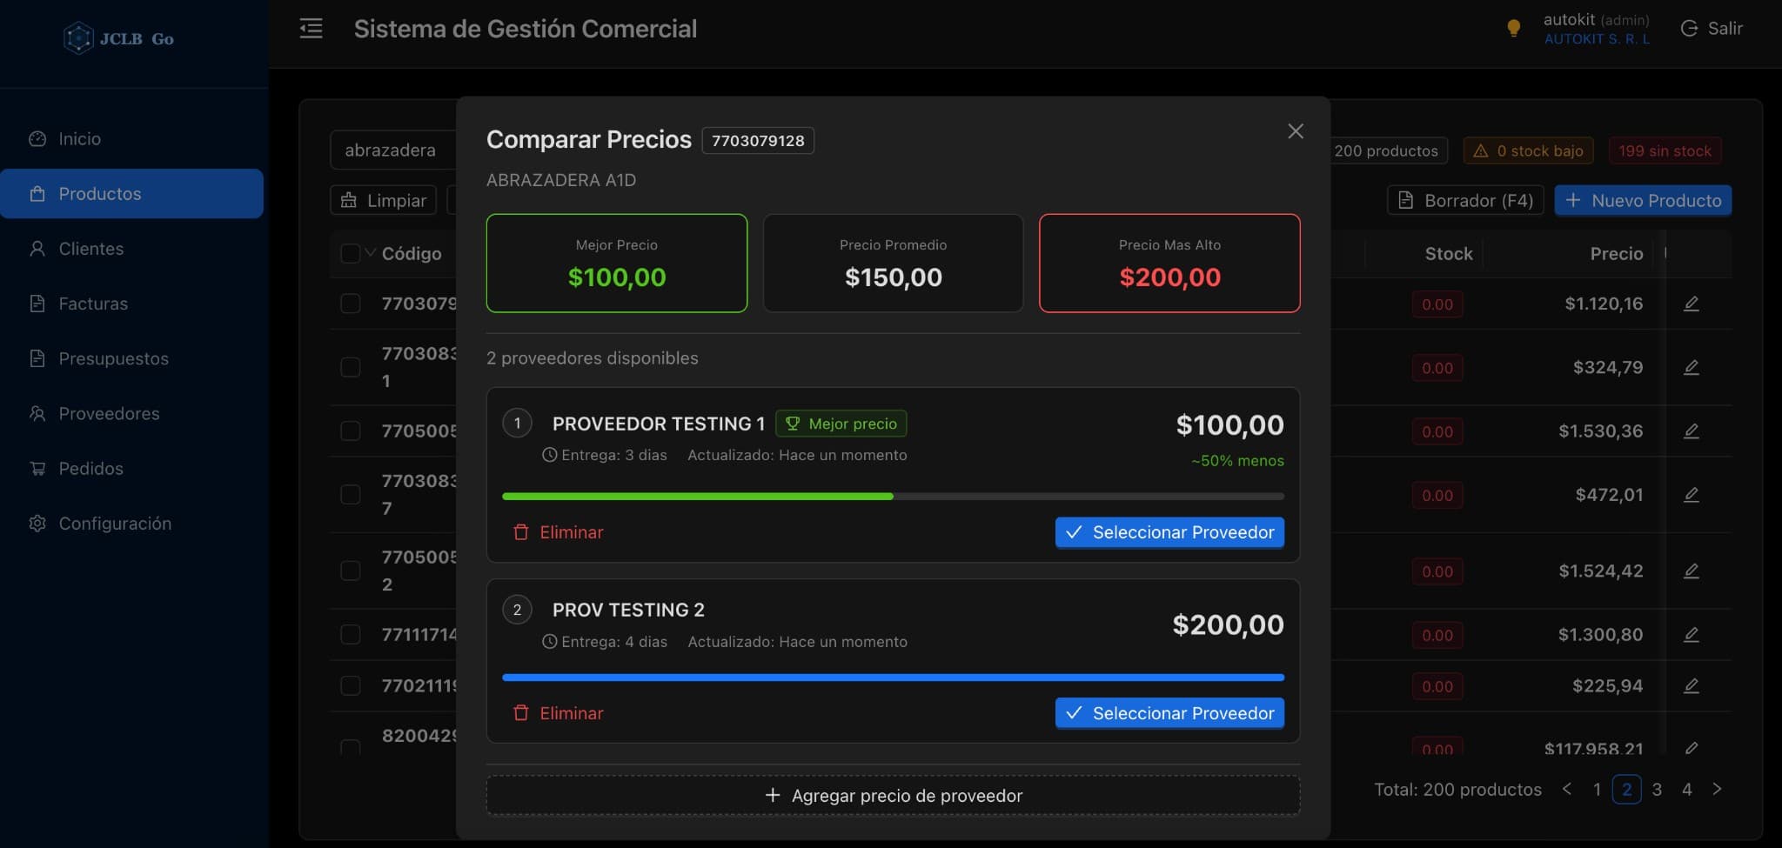The height and width of the screenshot is (848, 1782).
Task: Click the lightbulb icon in the header
Action: pyautogui.click(x=1514, y=27)
